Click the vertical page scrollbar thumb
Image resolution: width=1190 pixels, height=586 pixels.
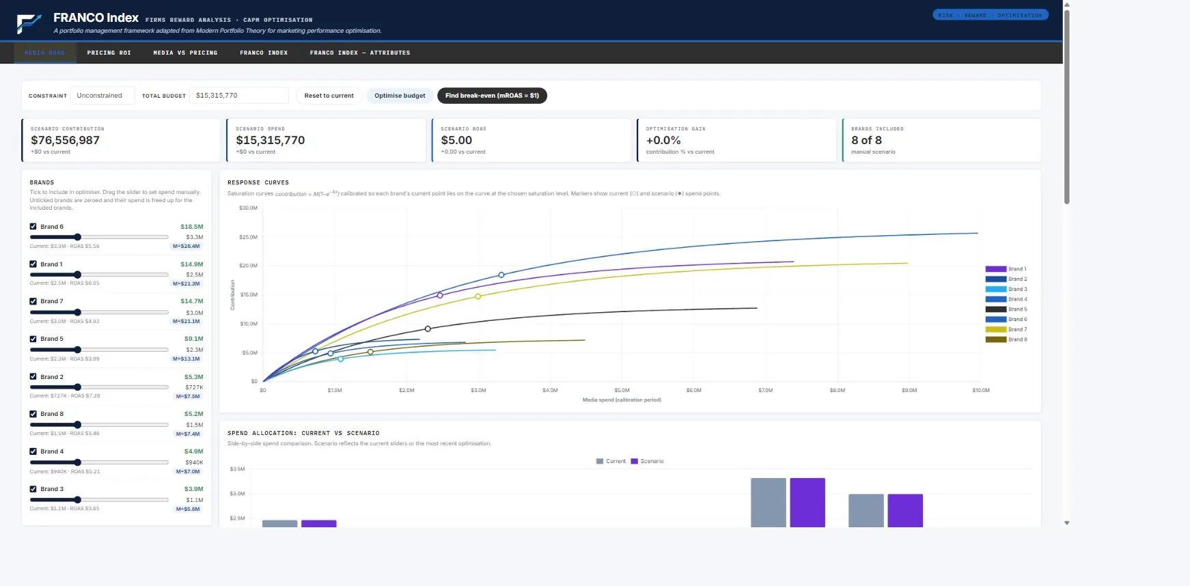click(1067, 106)
